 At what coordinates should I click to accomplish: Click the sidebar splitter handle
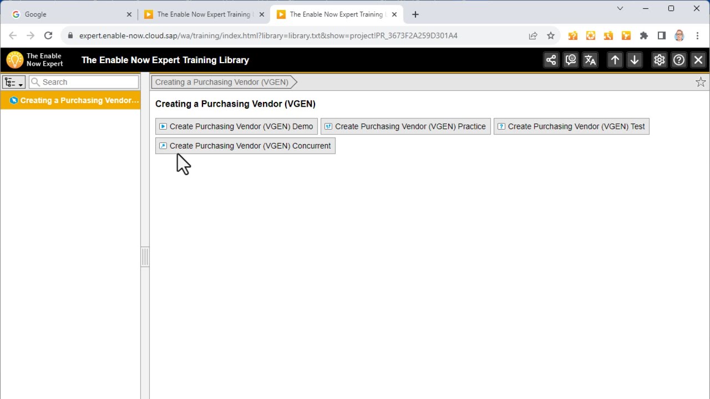pos(145,257)
